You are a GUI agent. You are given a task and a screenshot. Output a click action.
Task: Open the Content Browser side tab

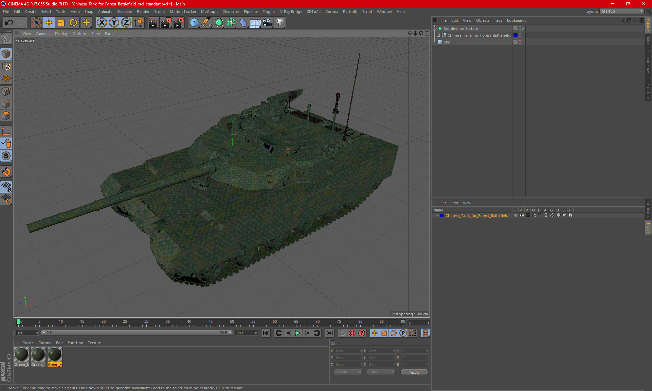pos(648,64)
